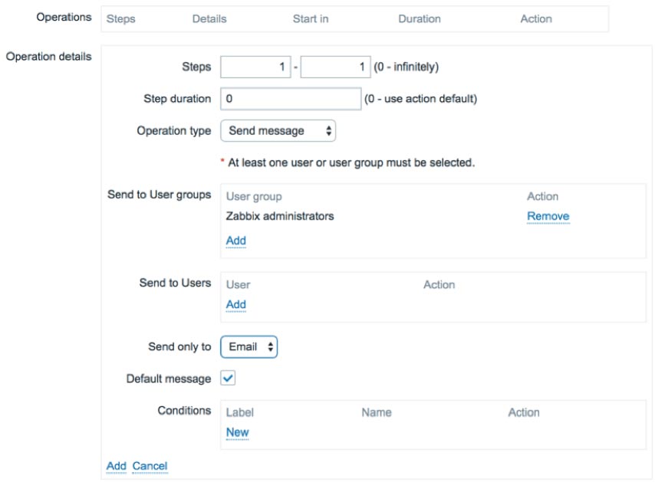Click the Operation type dropdown arrows
The width and height of the screenshot is (655, 482).
[x=329, y=131]
